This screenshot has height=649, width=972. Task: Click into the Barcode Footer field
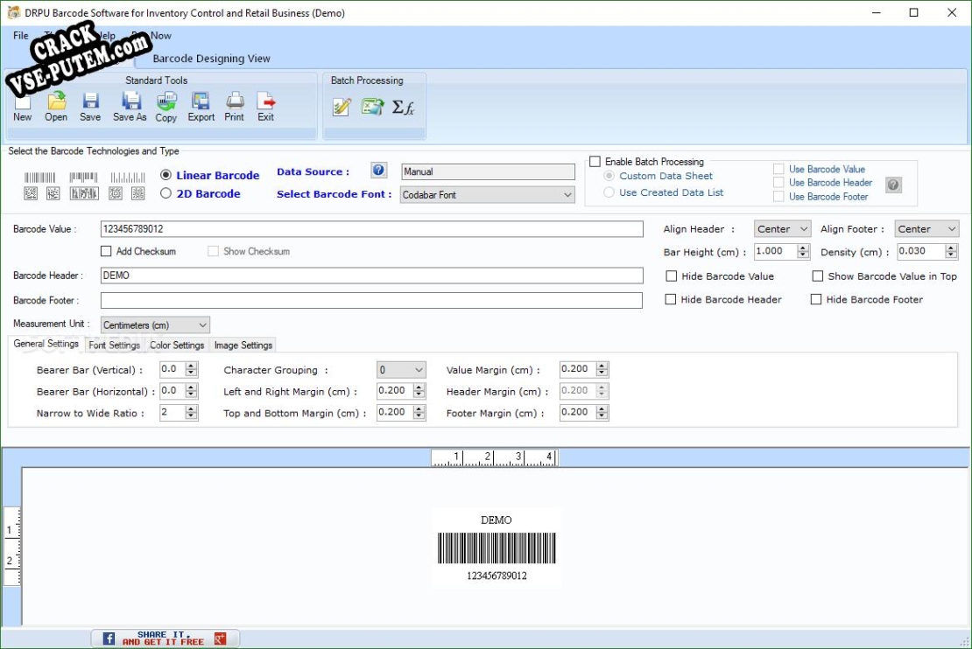(371, 300)
